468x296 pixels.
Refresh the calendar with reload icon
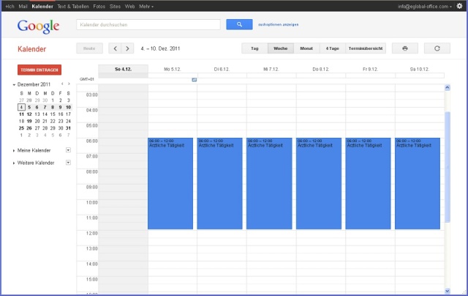[x=437, y=48]
